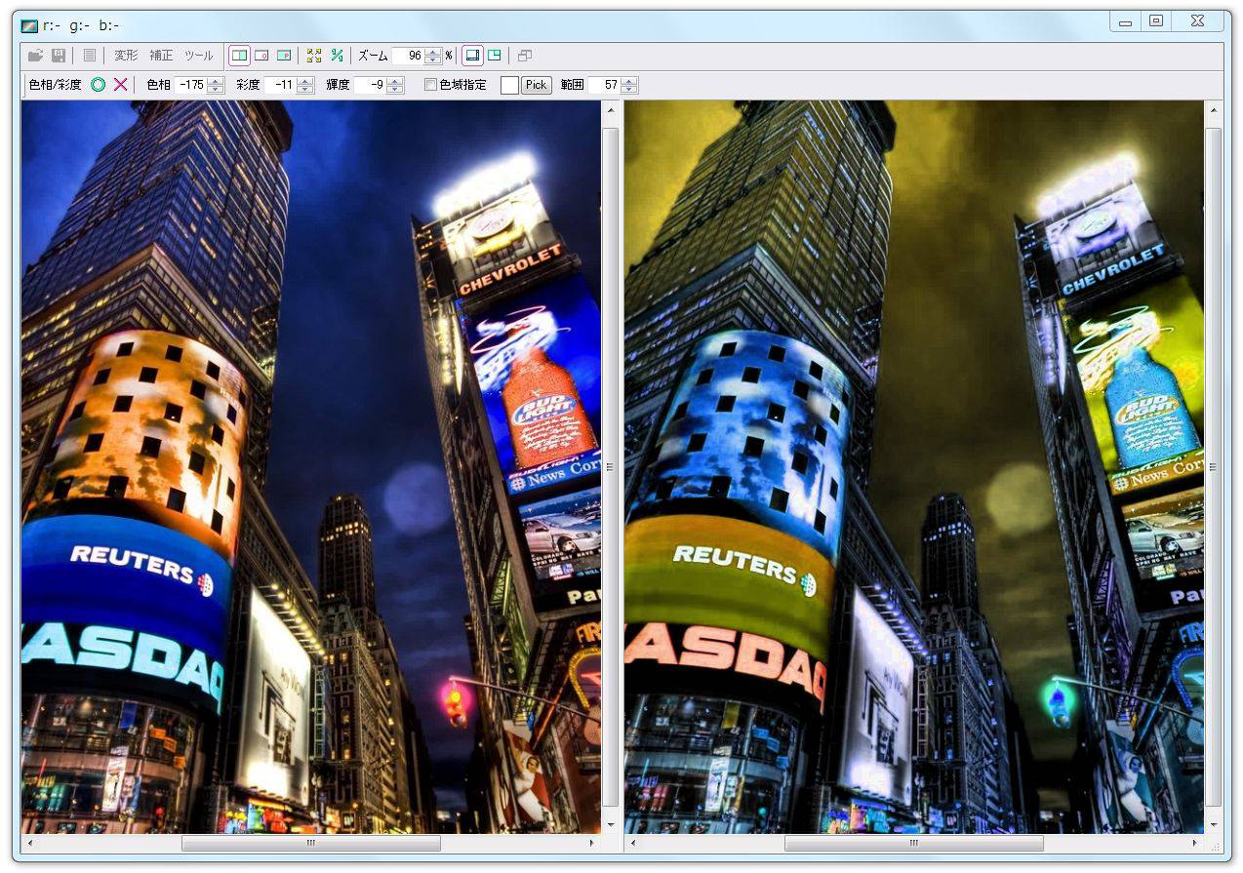This screenshot has width=1243, height=873.
Task: Click the right pane's horizontal scrollbar thumb
Action: tap(914, 843)
